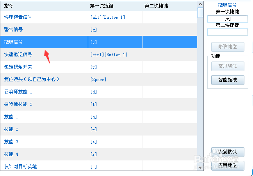Select the 技能 1 command row

(99, 117)
